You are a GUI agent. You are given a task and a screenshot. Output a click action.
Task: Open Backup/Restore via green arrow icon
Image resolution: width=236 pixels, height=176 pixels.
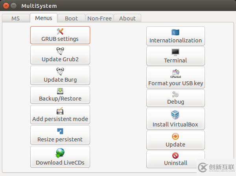(60, 91)
